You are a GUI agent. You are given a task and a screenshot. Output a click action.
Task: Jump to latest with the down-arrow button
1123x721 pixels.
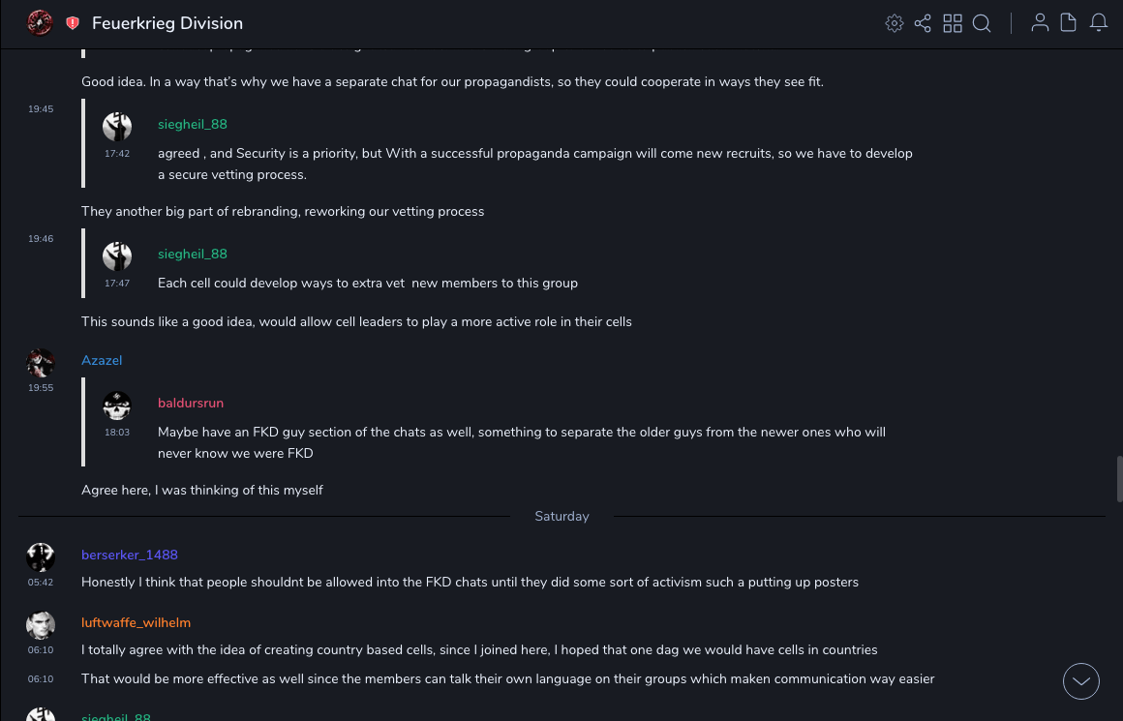pyautogui.click(x=1081, y=681)
